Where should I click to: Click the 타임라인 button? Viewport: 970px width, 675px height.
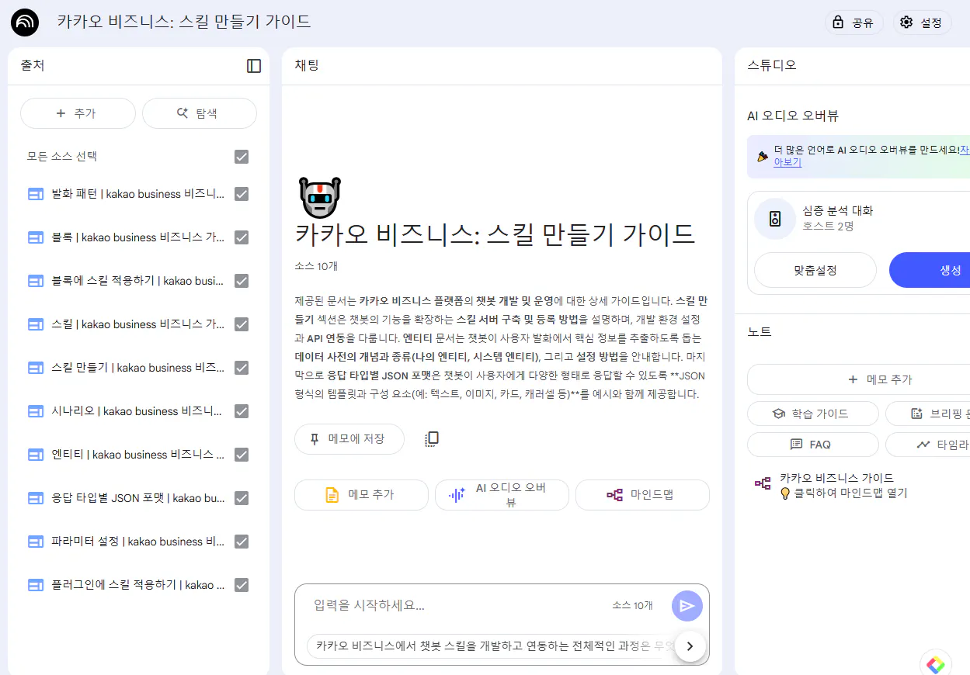[x=929, y=445]
